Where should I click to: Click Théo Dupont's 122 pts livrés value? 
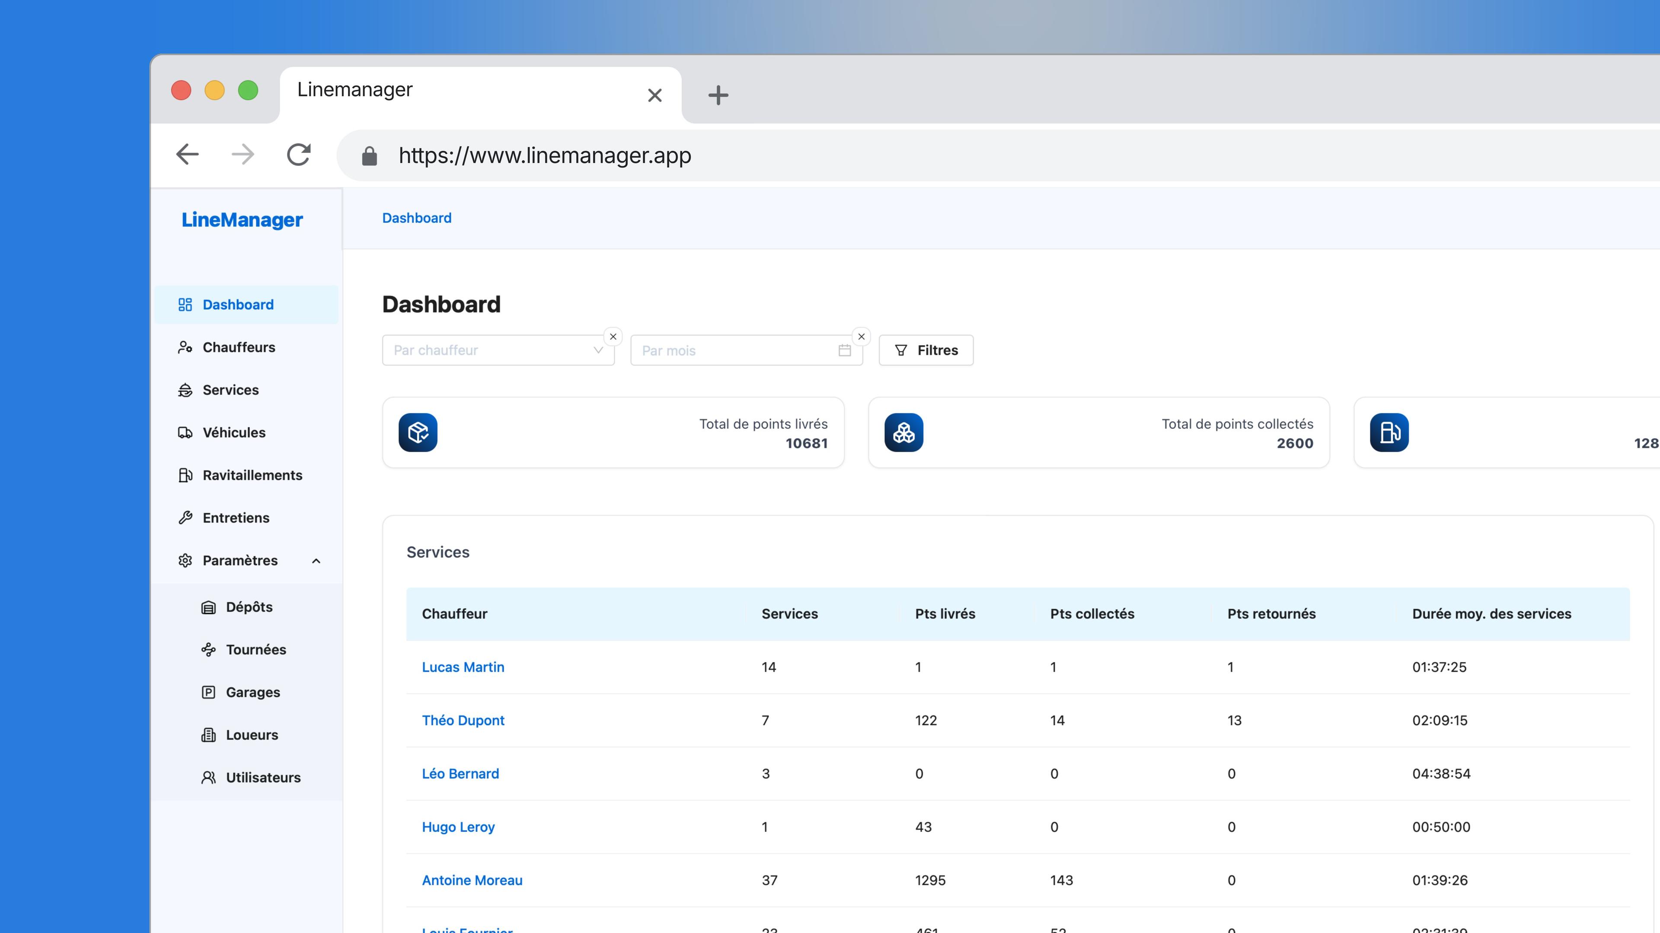point(926,720)
